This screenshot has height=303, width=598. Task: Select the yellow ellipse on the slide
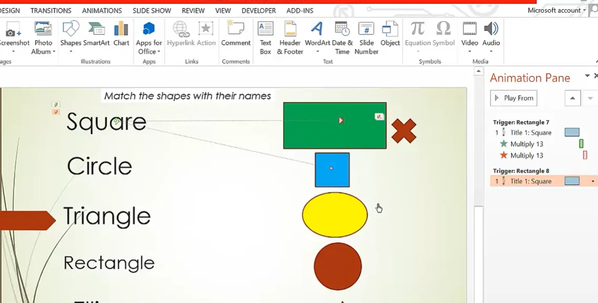[x=334, y=215]
